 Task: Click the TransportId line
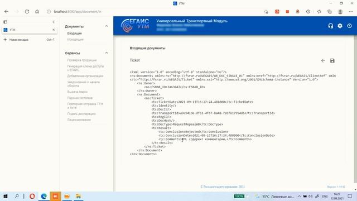[x=213, y=113]
